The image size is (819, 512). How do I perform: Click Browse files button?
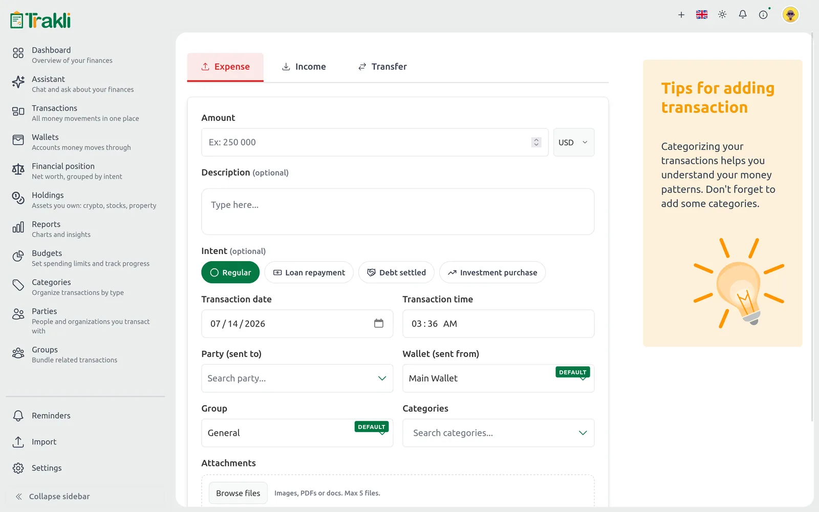coord(238,493)
